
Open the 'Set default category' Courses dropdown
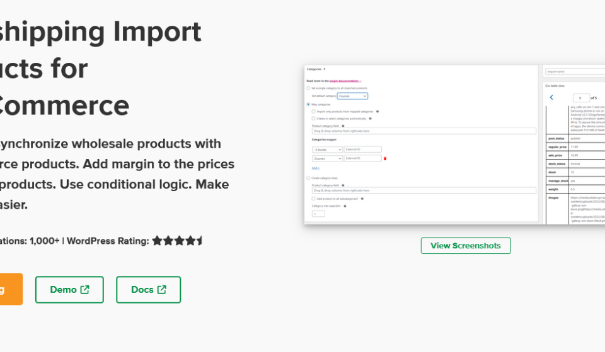(352, 96)
